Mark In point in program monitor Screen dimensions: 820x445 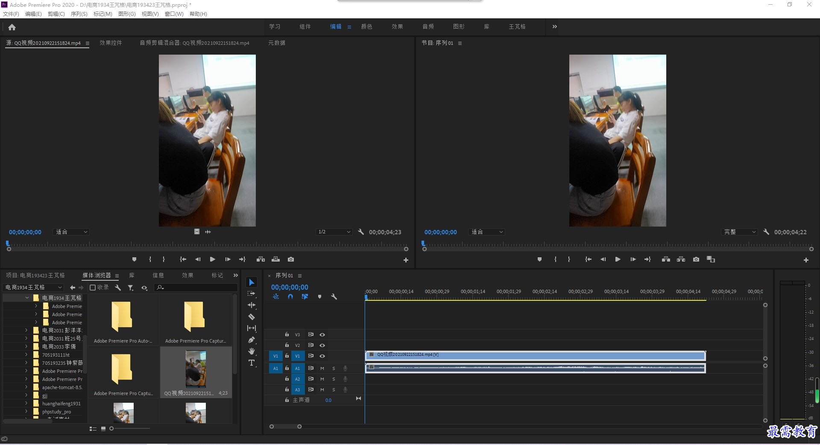[555, 259]
